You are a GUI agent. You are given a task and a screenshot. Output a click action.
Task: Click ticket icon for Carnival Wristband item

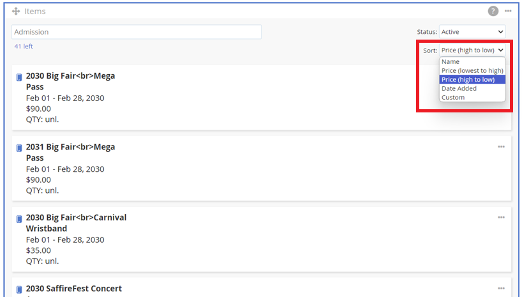coord(19,219)
